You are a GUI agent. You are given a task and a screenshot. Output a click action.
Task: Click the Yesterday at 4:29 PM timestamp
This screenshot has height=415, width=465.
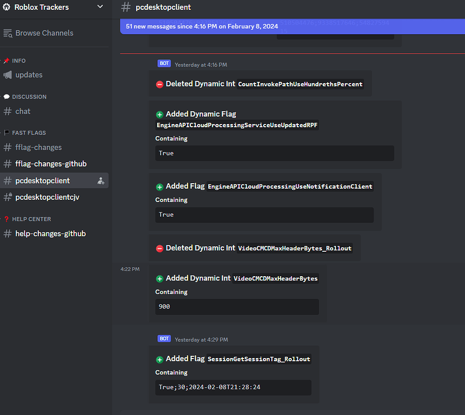point(201,340)
